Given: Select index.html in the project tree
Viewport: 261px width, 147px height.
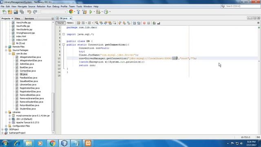Looking at the screenshot, I should (x=21, y=36).
